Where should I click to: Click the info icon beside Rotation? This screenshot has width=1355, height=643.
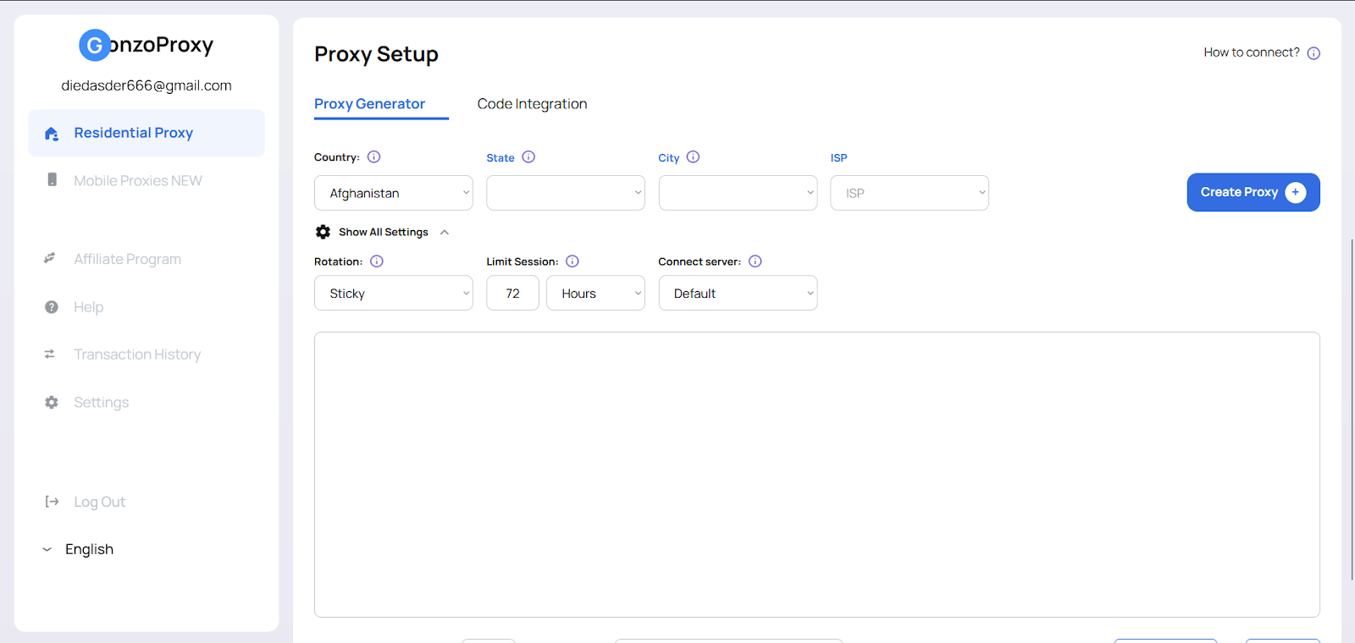point(377,261)
